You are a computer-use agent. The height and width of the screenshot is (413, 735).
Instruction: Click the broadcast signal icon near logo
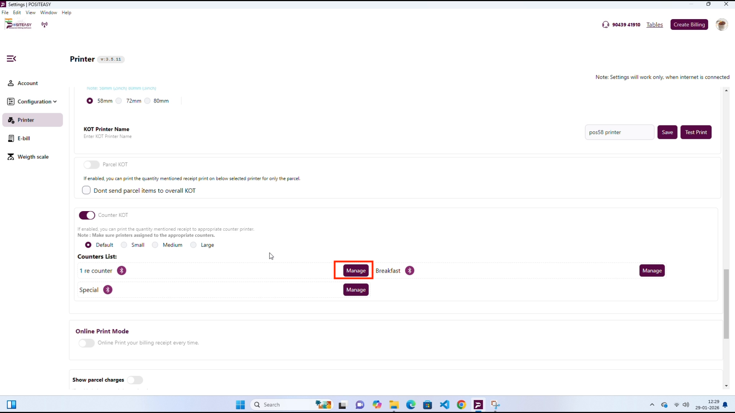(x=44, y=24)
